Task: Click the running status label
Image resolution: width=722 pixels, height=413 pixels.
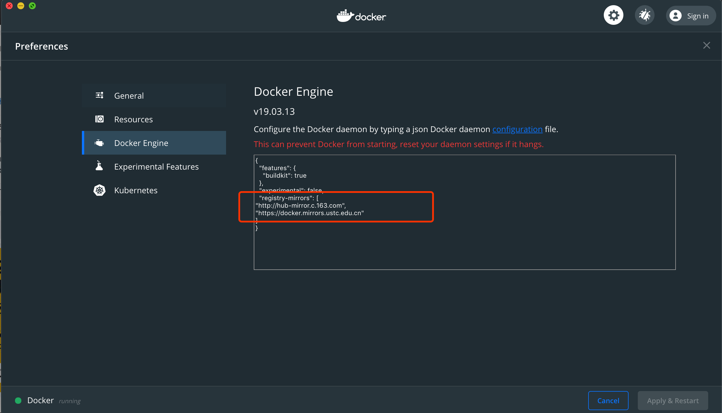Action: point(70,401)
